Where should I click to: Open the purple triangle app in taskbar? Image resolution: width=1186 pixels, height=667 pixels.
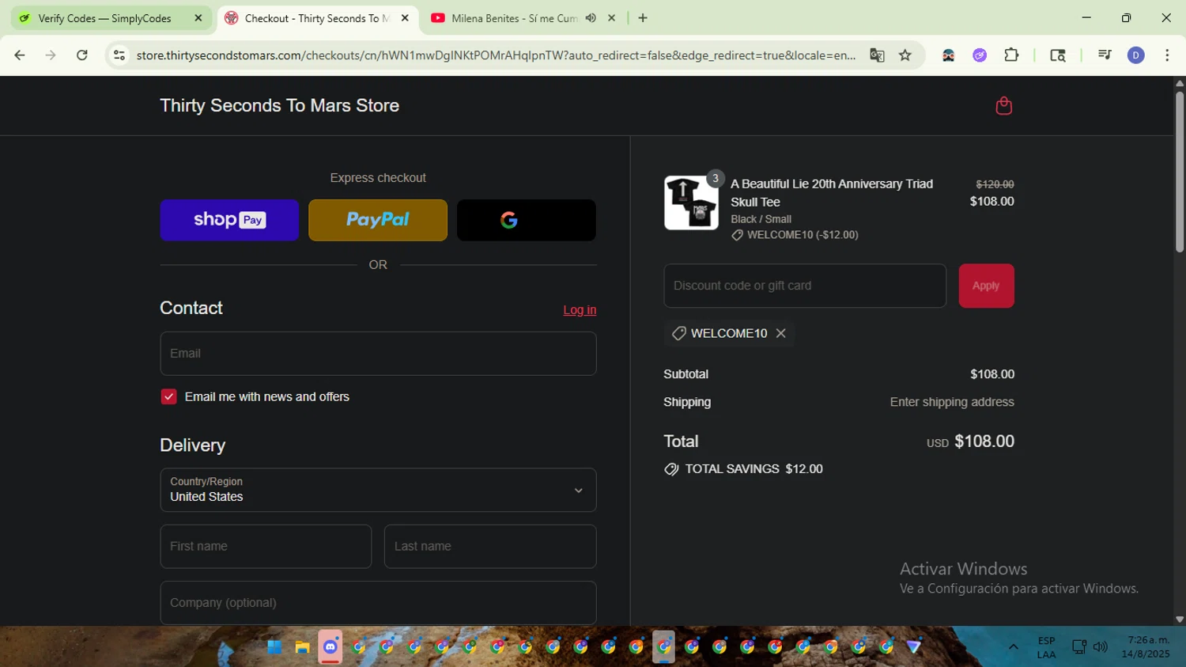pyautogui.click(x=914, y=647)
